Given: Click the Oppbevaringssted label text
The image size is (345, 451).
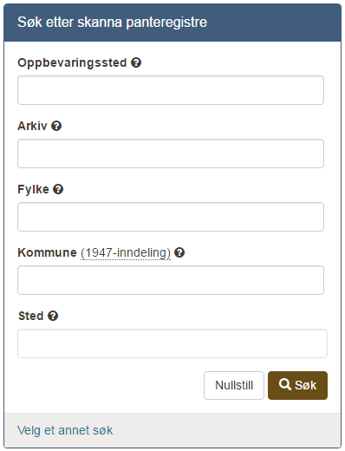Looking at the screenshot, I should (72, 62).
